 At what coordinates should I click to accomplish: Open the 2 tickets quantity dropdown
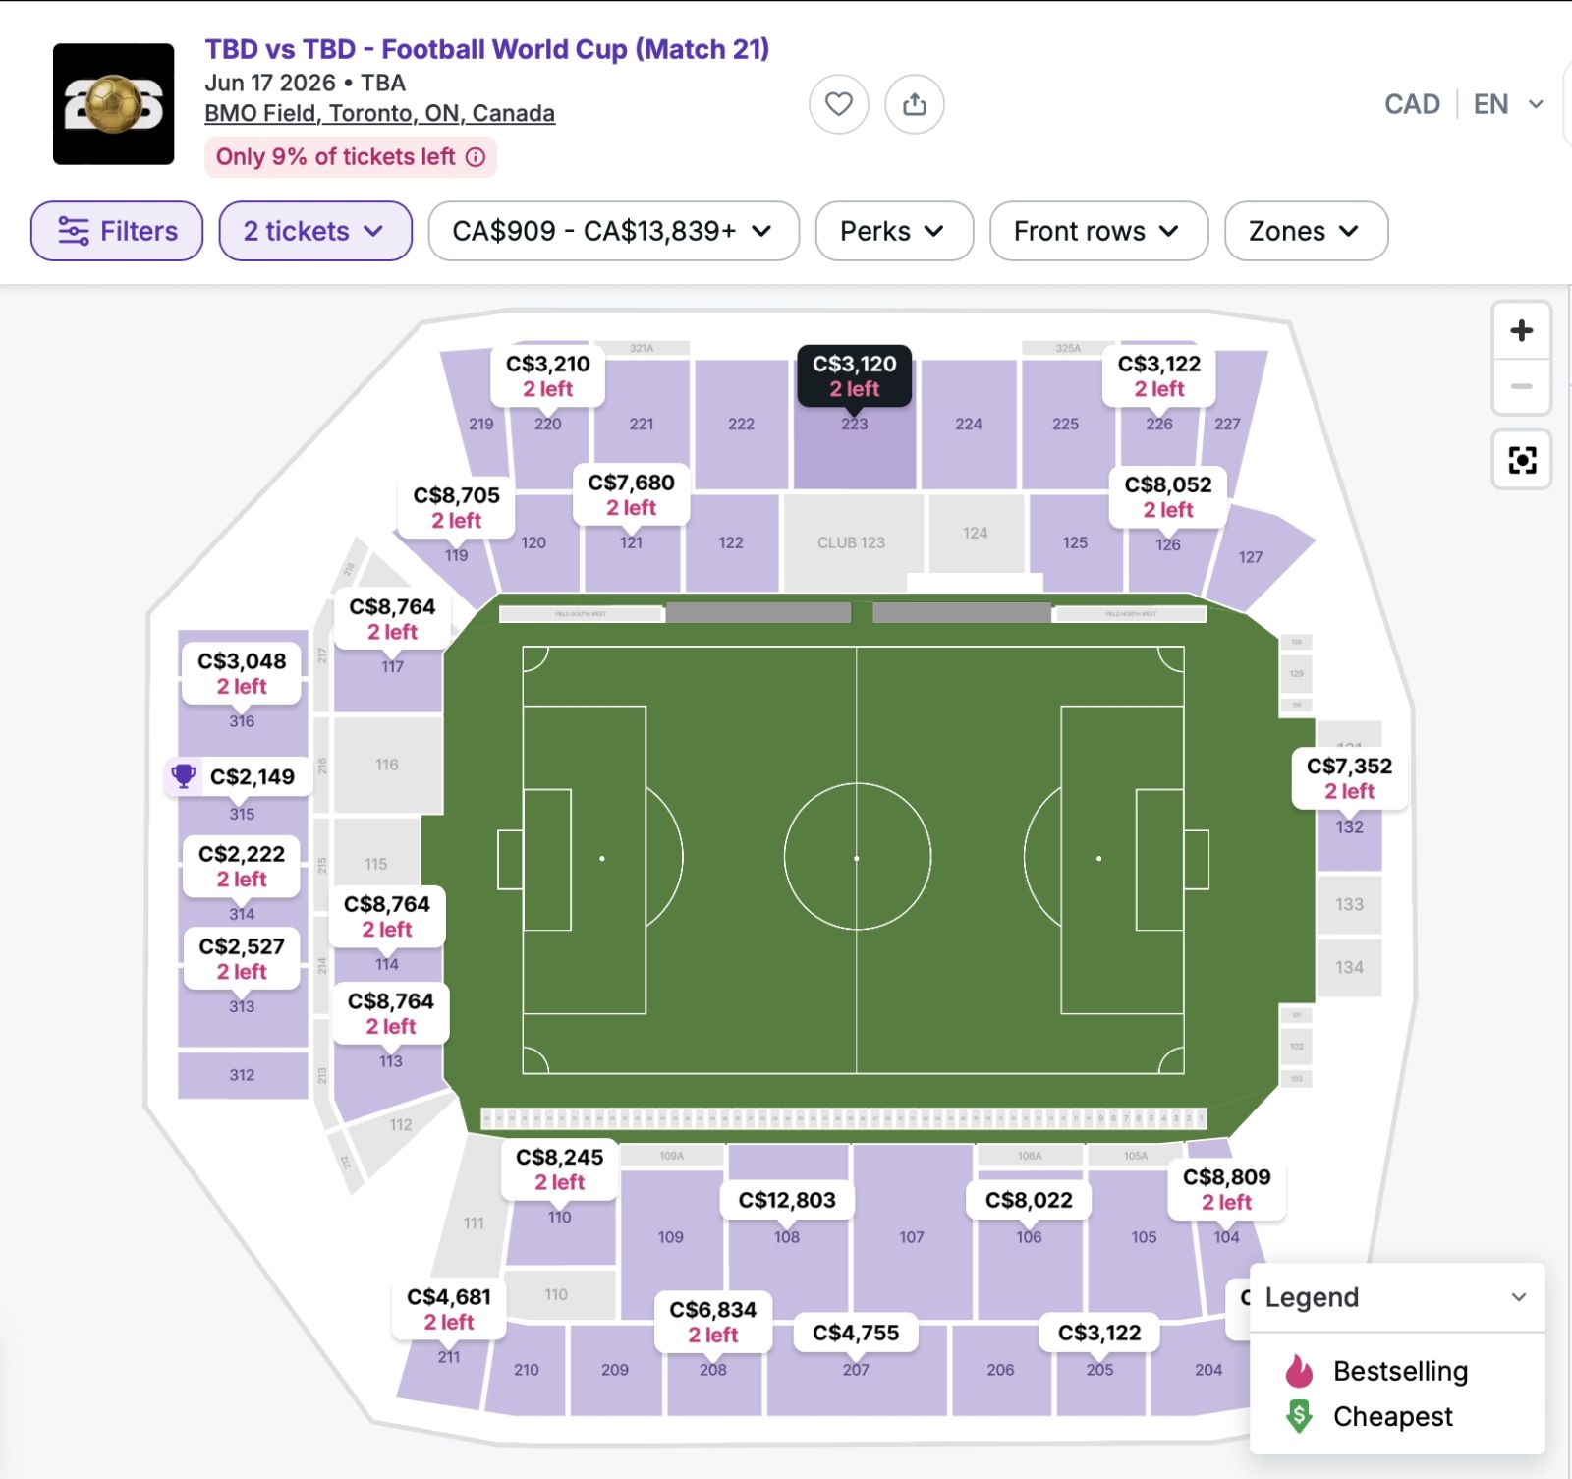[x=314, y=231]
